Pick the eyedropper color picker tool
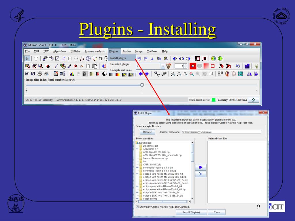The image size is (295, 221). 69,66
